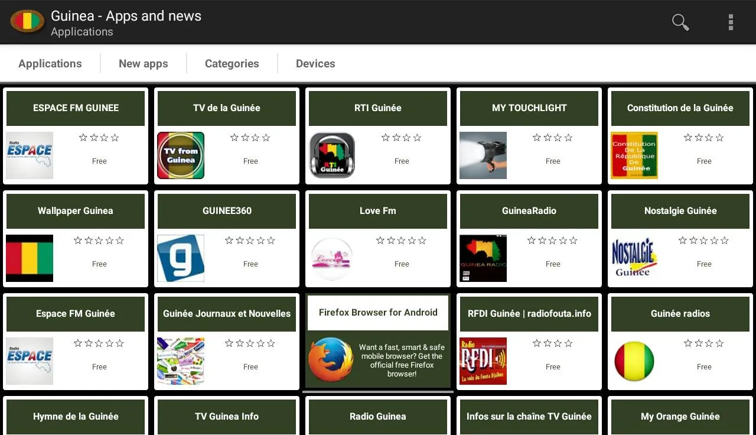This screenshot has width=756, height=435.
Task: Open the ESPACE FM GUINEE radio logo icon
Action: (30, 155)
